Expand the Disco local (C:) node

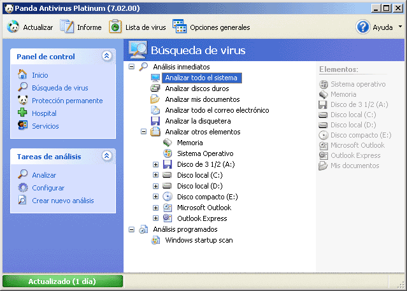155,175
